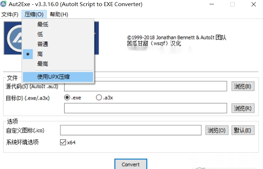Close the Aut2Exe window

[x=254, y=4]
